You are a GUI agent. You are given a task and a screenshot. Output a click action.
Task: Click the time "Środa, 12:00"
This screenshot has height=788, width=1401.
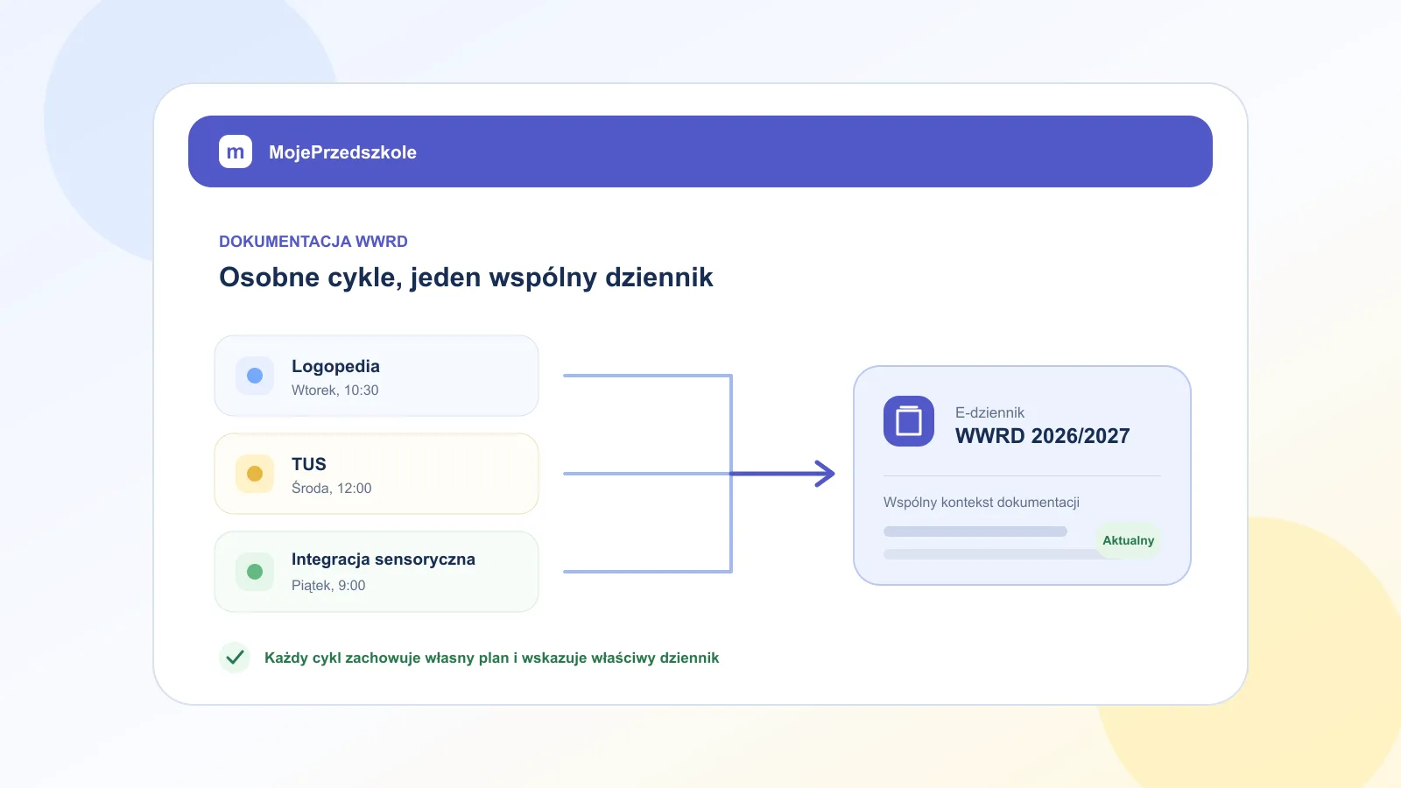tap(332, 488)
